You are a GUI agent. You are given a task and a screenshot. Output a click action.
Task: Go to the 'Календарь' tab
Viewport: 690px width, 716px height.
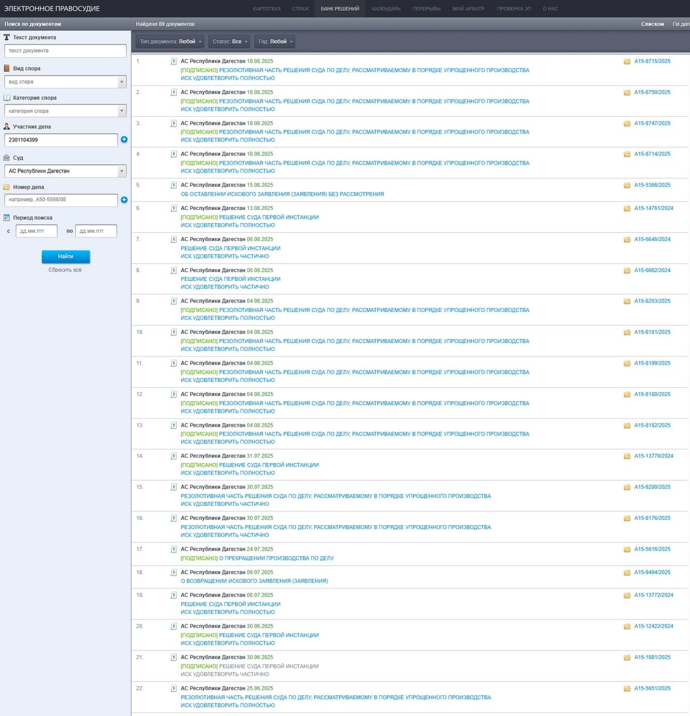pos(386,9)
